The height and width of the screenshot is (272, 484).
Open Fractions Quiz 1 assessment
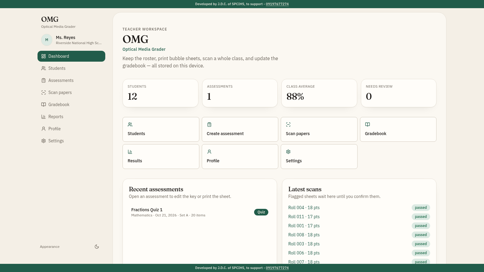[x=200, y=212]
